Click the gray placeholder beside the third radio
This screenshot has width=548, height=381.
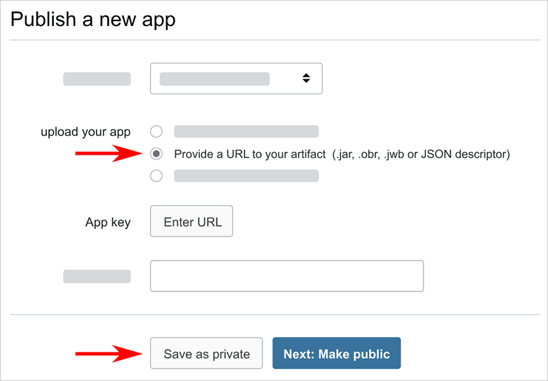(x=246, y=176)
